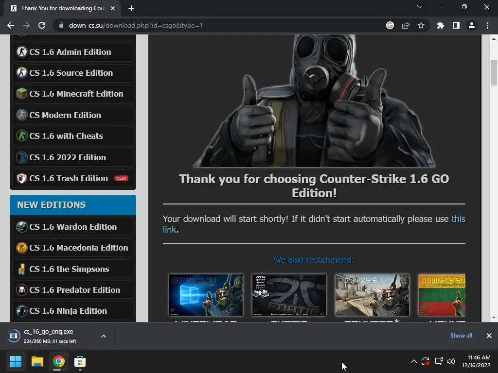498x373 pixels.
Task: Open CS 1.6 Macedonia Edition link
Action: click(79, 247)
